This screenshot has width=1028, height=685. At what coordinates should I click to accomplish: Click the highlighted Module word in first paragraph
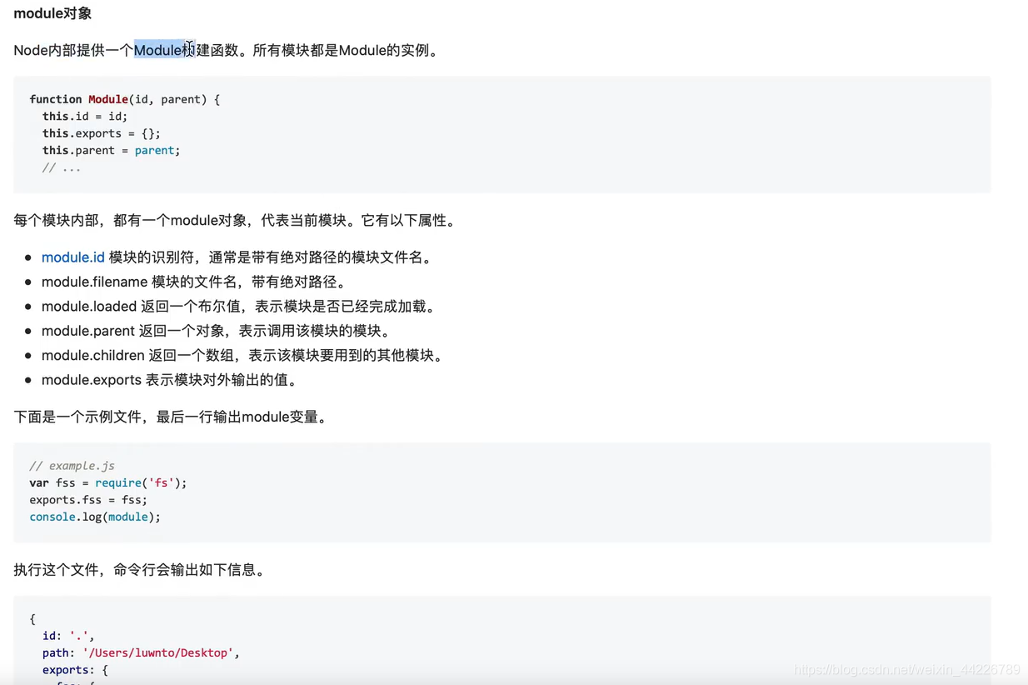158,50
